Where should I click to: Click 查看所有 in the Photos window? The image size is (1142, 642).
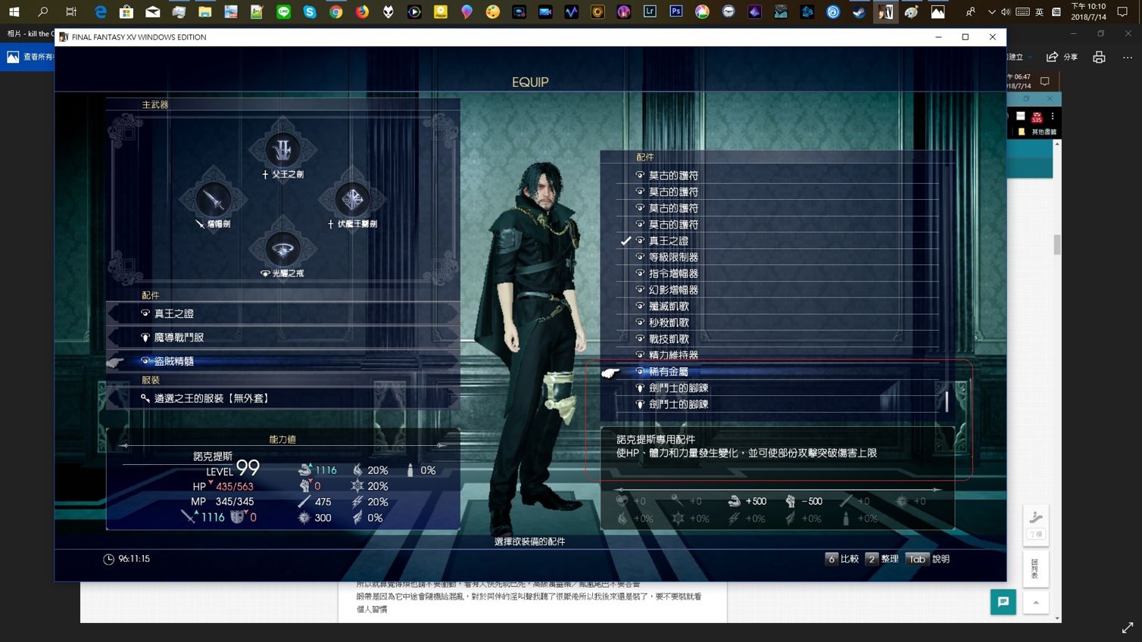click(30, 57)
